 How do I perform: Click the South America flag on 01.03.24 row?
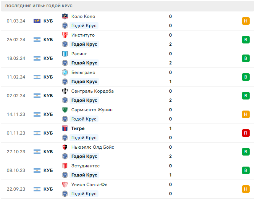pos(37,21)
